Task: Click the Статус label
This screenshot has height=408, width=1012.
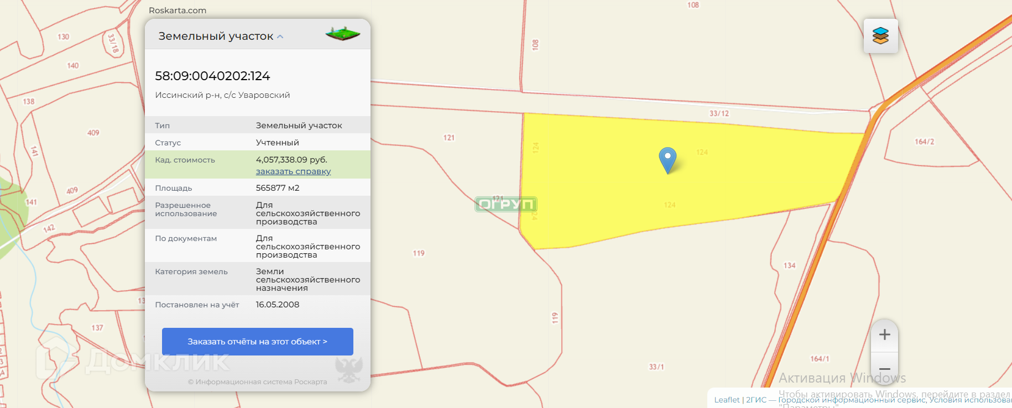Action: (168, 143)
